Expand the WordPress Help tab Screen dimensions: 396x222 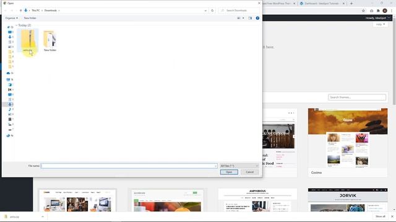380,25
